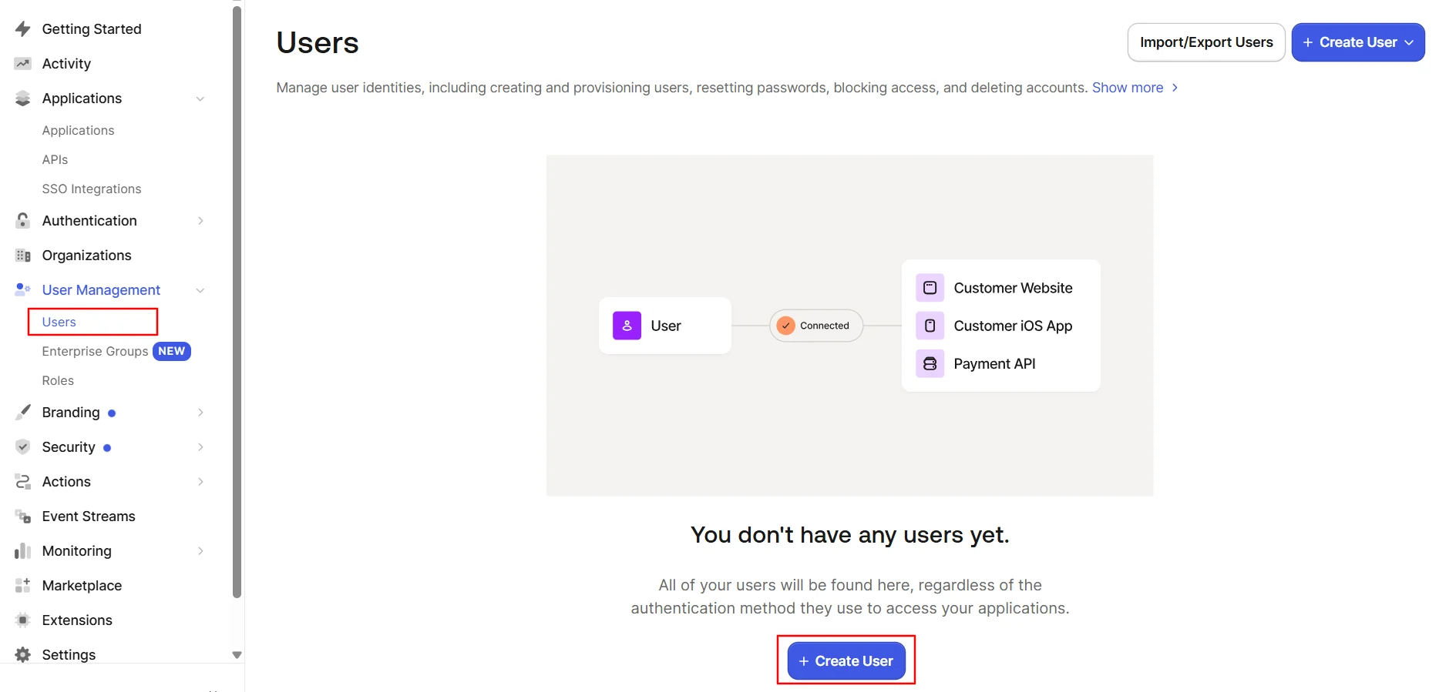Click the Monitoring bar chart icon
Image resolution: width=1439 pixels, height=692 pixels.
point(23,551)
